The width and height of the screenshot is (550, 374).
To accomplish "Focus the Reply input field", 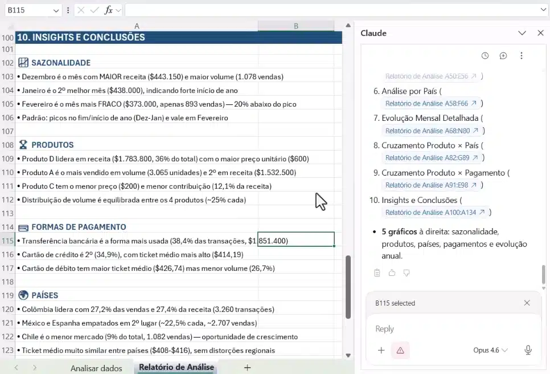I will 453,329.
